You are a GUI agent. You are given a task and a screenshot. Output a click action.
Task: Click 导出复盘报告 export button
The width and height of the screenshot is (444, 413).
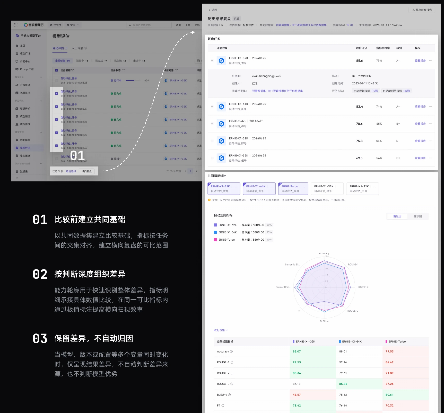coord(422,10)
